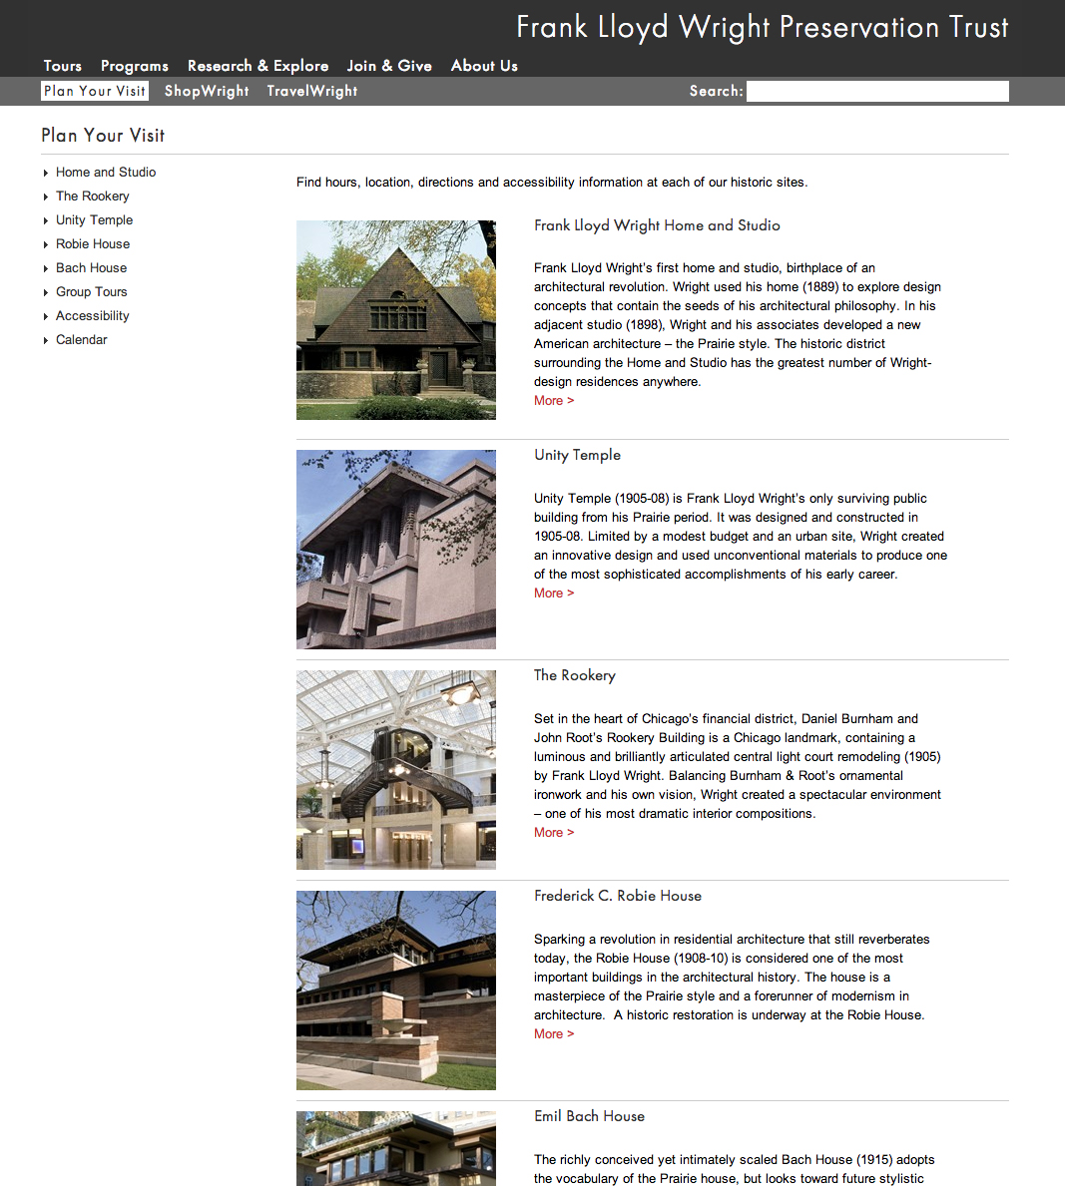The height and width of the screenshot is (1186, 1065).
Task: Click the arrow bullet beside Calendar
Action: pos(46,340)
